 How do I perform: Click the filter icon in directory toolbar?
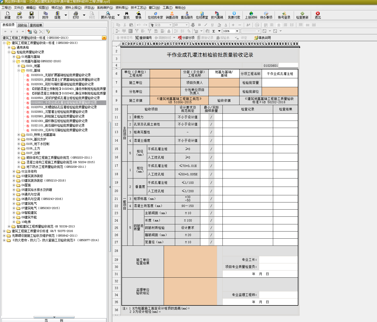[48, 32]
